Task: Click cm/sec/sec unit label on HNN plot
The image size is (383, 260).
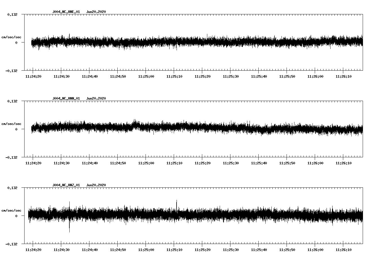Action: click(x=11, y=124)
